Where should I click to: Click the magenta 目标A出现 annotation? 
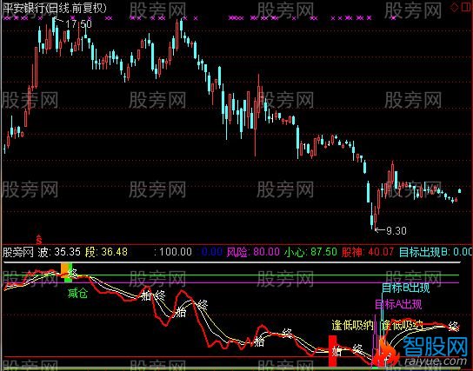(x=398, y=304)
